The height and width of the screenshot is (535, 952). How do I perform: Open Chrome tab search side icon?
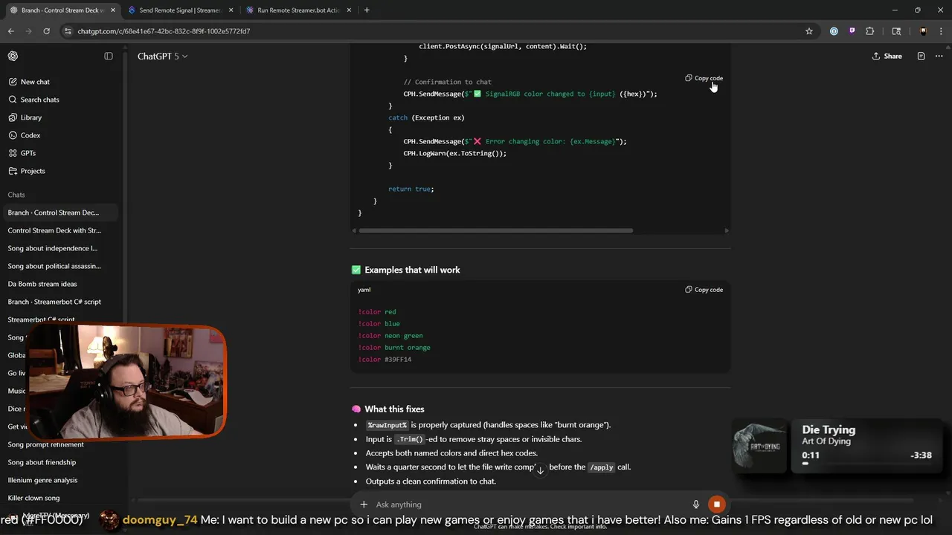[896, 31]
